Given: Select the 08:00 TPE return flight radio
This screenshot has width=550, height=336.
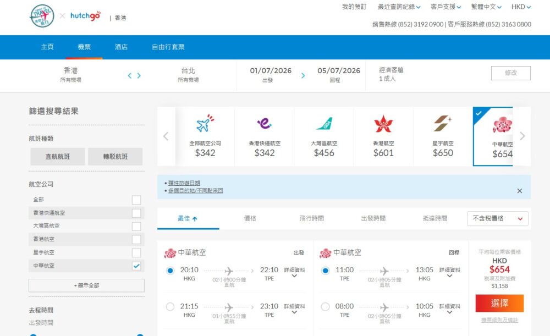Looking at the screenshot, I should [x=325, y=307].
